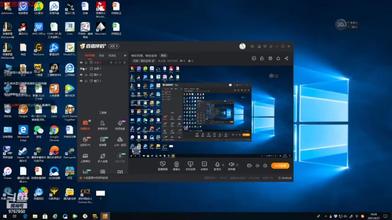The image size is (392, 220).
Task: Select the Google Chrome desktop icon
Action: click(x=55, y=133)
